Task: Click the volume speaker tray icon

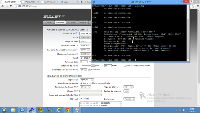Action: click(x=184, y=110)
